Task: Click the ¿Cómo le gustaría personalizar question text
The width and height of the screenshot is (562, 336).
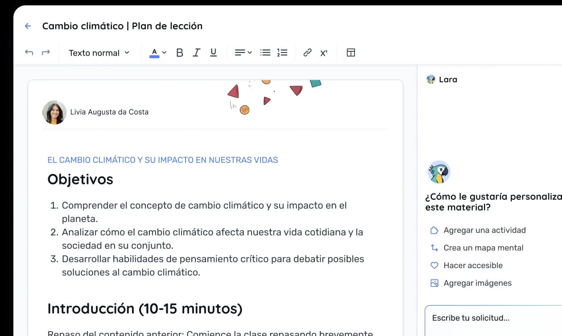Action: click(493, 202)
